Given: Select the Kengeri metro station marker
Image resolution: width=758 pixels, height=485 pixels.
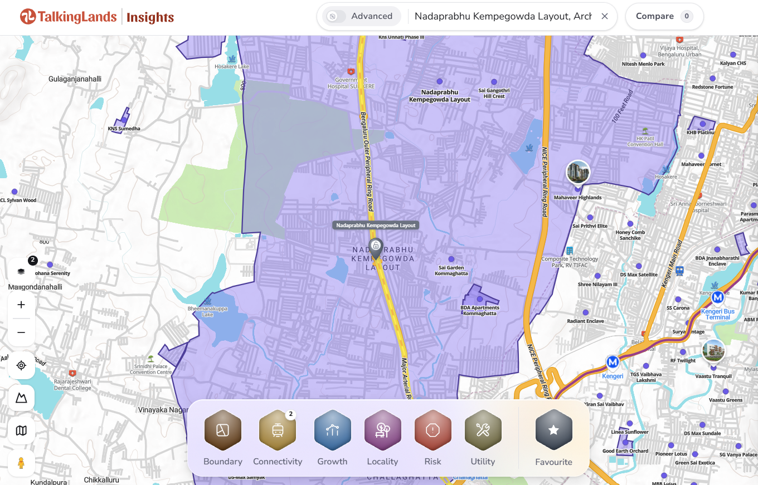Looking at the screenshot, I should click(x=613, y=362).
